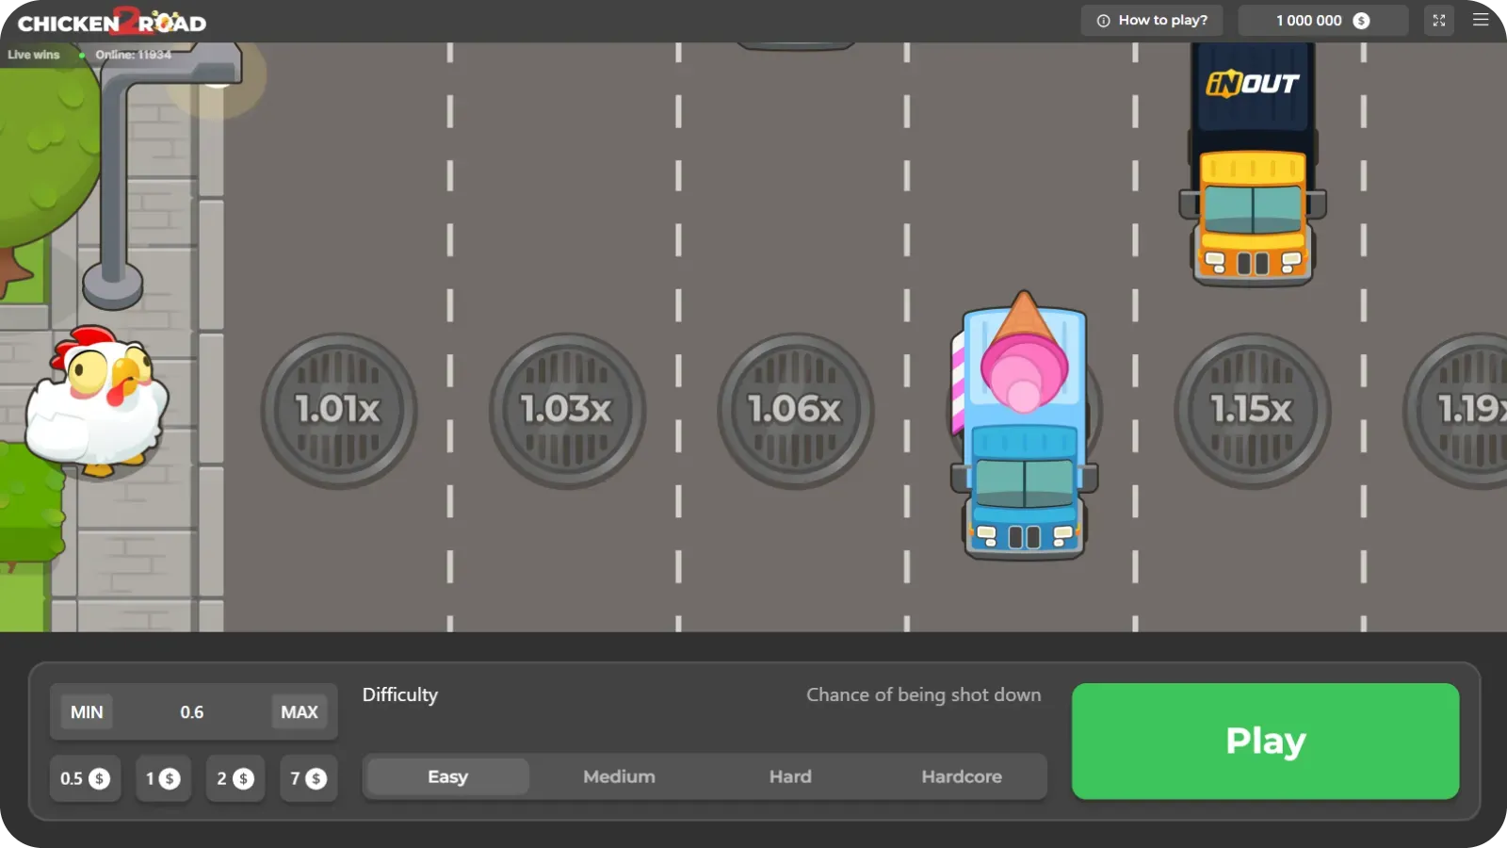This screenshot has width=1507, height=848.
Task: Click the white chicken character
Action: click(x=96, y=400)
